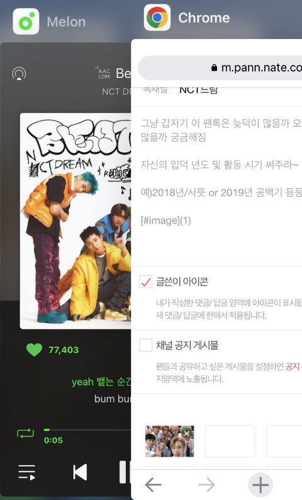Screen dimensions: 302x500
Task: Open a new tab with the plus button
Action: pyautogui.click(x=260, y=485)
